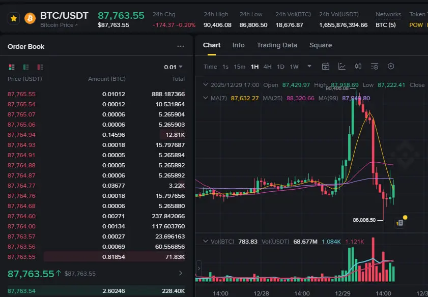Select the 1H interval
Viewport: 428px width, 297px height.
(254, 67)
